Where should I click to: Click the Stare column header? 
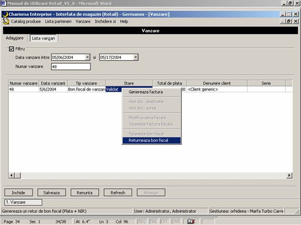[129, 83]
